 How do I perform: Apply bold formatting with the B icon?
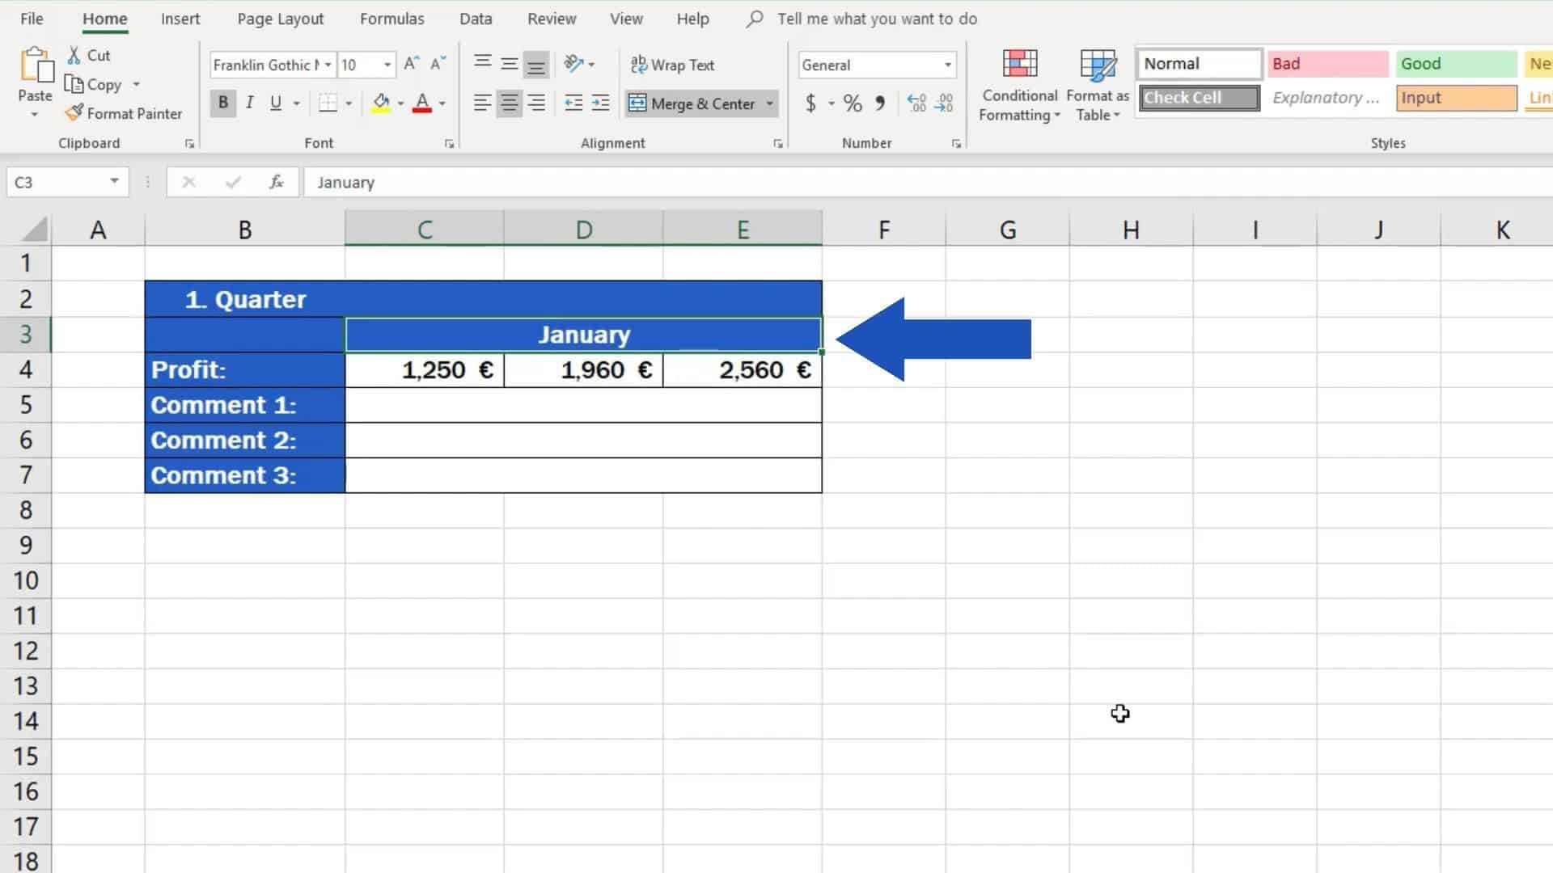coord(222,103)
